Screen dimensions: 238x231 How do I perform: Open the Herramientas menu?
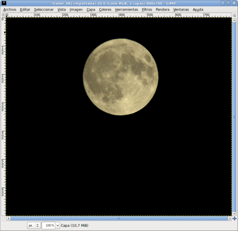coord(126,10)
